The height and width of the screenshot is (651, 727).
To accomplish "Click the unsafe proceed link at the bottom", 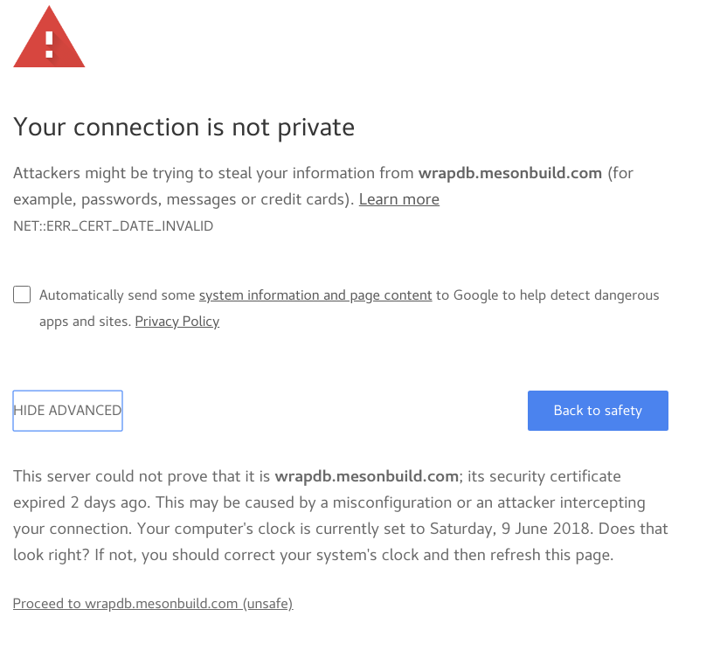I will pos(152,603).
